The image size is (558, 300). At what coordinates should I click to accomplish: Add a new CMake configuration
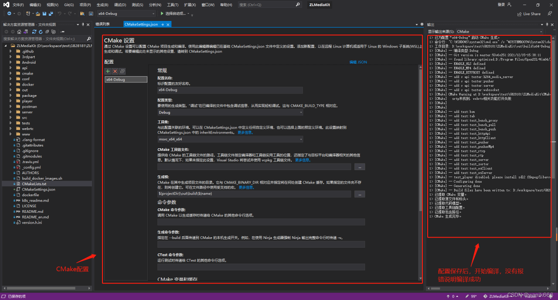pyautogui.click(x=108, y=71)
